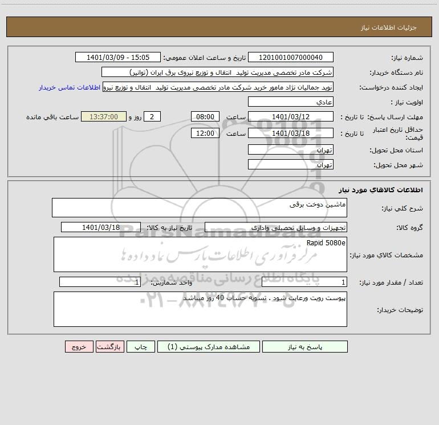Click the بازگشت back button
Screen dimensions: 439x425
point(109,347)
